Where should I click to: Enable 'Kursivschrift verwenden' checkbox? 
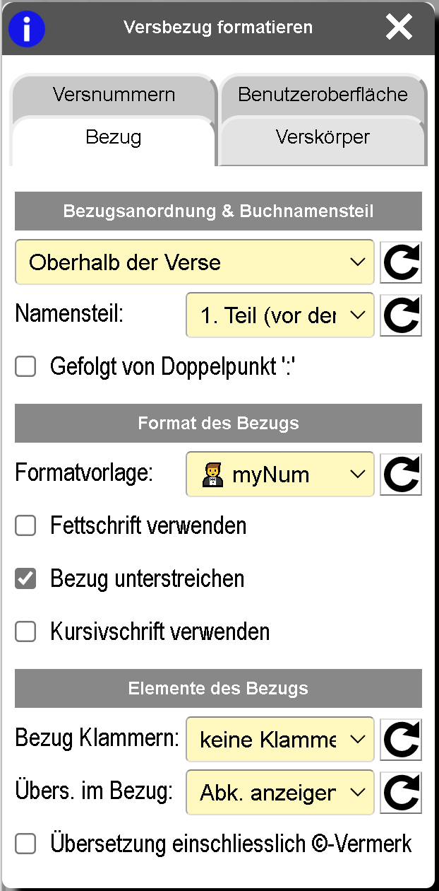click(26, 631)
